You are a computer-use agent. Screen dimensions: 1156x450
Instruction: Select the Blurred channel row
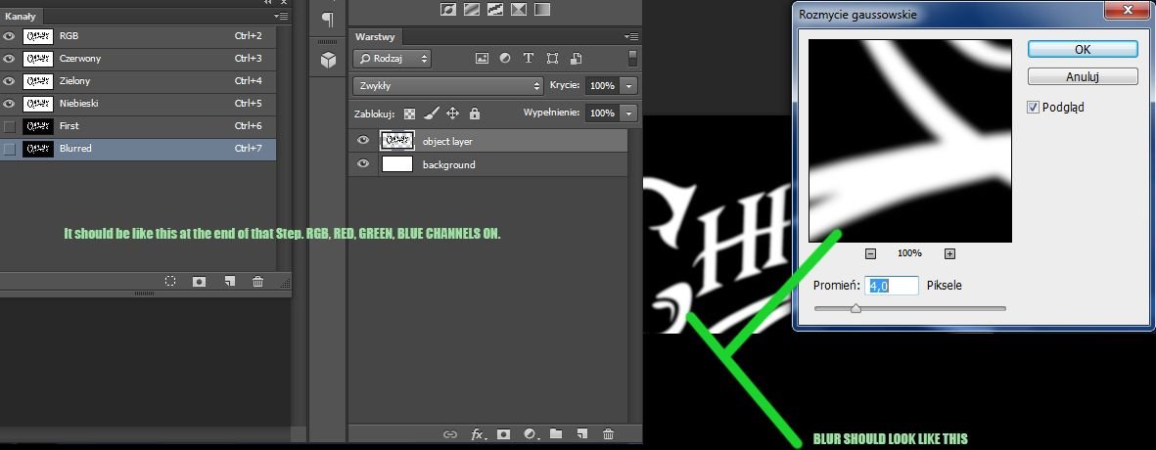(138, 149)
